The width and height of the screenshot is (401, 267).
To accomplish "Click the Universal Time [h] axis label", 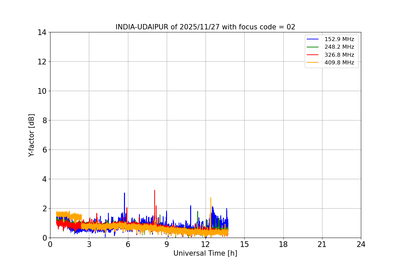I will 205,253.
